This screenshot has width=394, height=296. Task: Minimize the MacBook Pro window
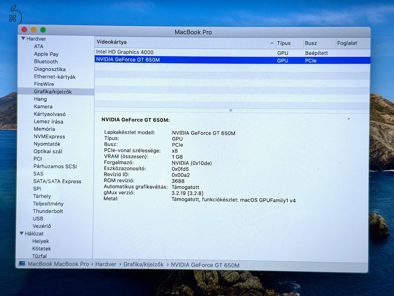click(x=34, y=30)
